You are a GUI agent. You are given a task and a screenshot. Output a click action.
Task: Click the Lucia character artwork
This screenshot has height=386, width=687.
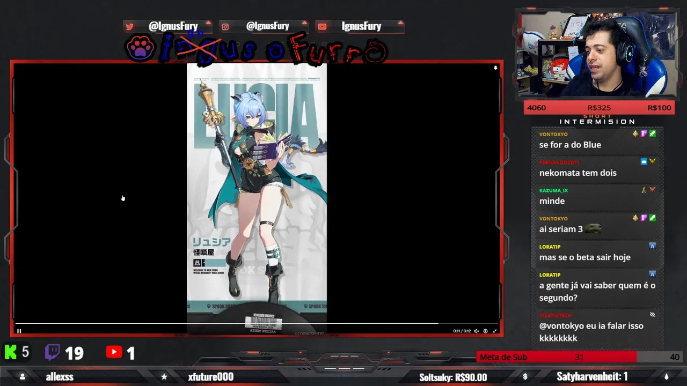257,196
